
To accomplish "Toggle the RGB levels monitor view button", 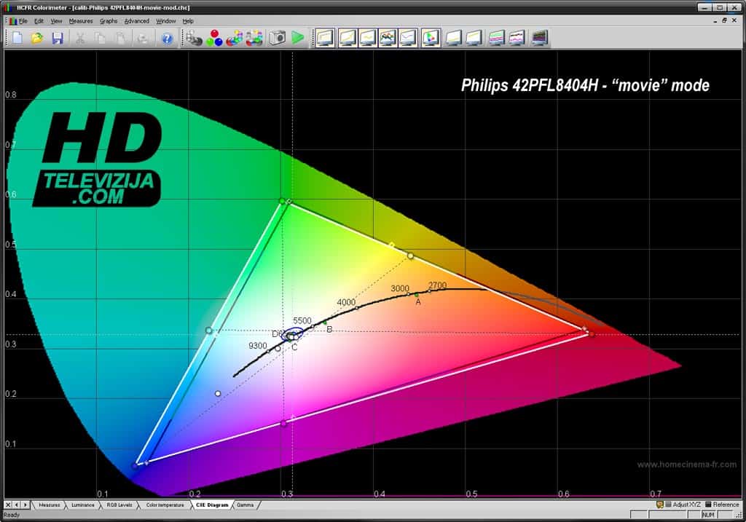I will (388, 38).
